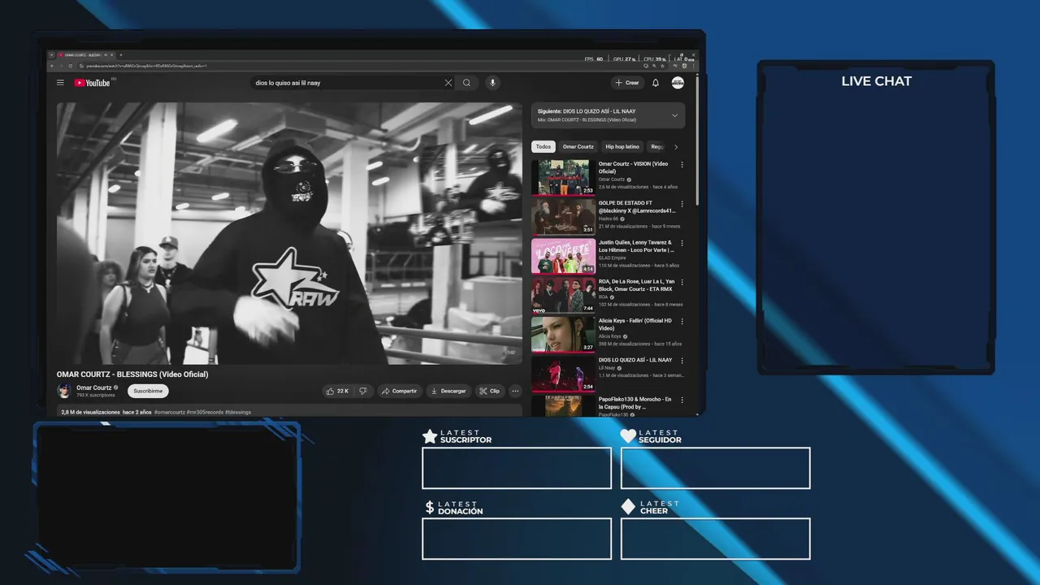Viewport: 1040px width, 585px height.
Task: Open the Omar Courtz channel name link
Action: coord(94,388)
